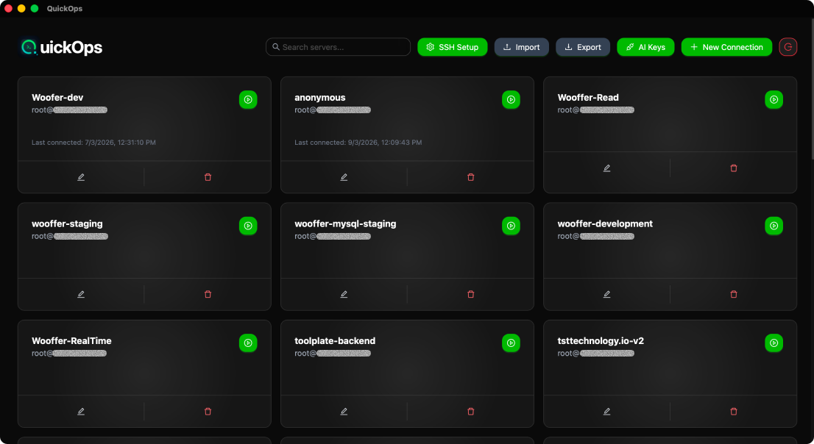The image size is (814, 444).
Task: Connect to toolplate-backend server
Action: pos(511,343)
